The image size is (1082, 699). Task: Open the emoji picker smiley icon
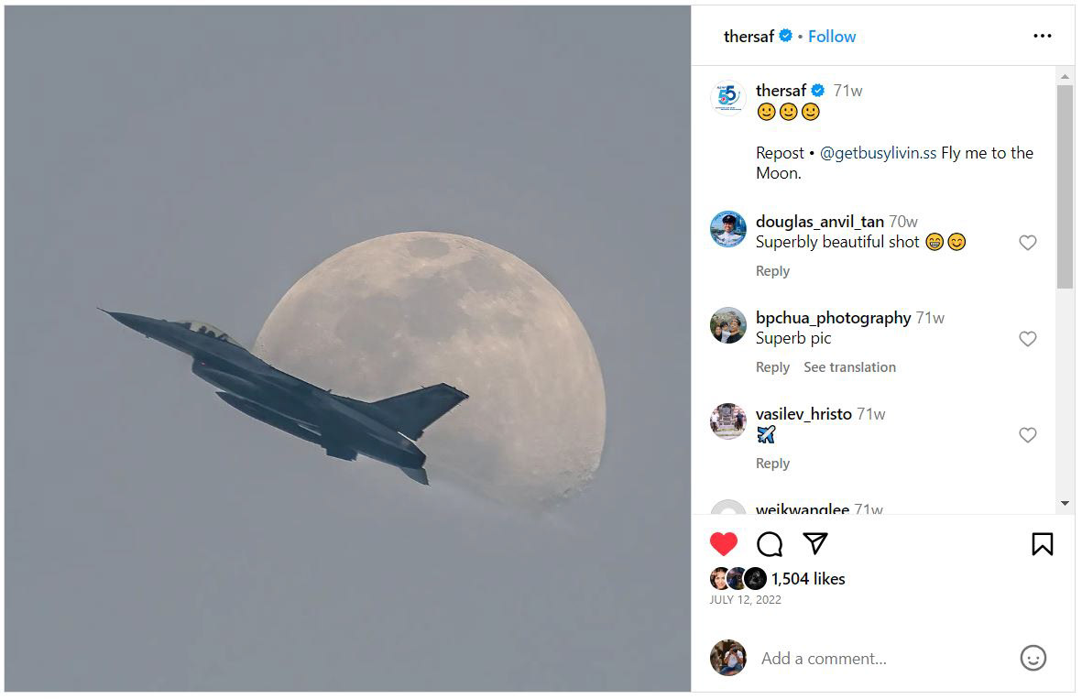1033,658
